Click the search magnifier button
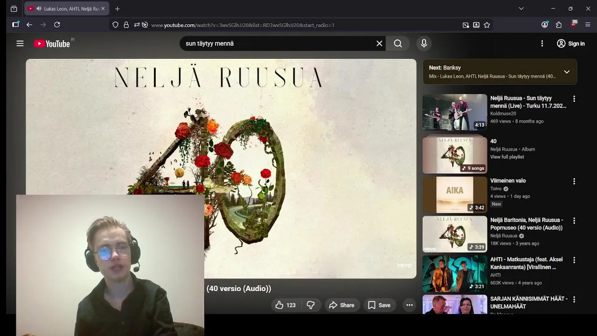The image size is (597, 336). 398,43
